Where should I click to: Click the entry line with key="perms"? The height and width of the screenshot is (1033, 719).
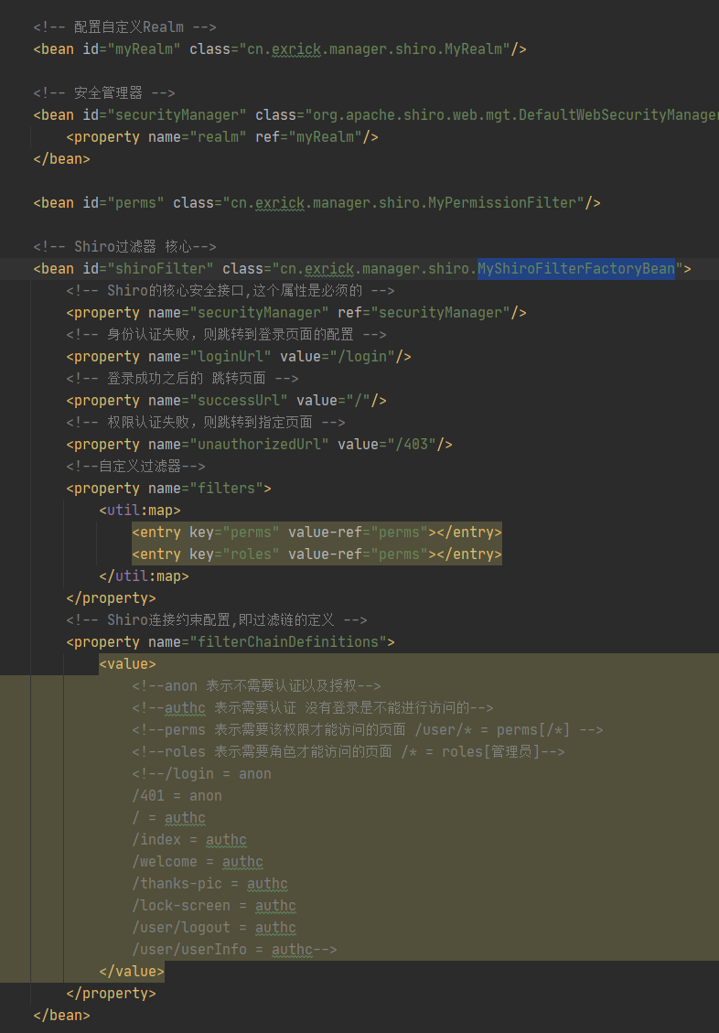tap(317, 533)
